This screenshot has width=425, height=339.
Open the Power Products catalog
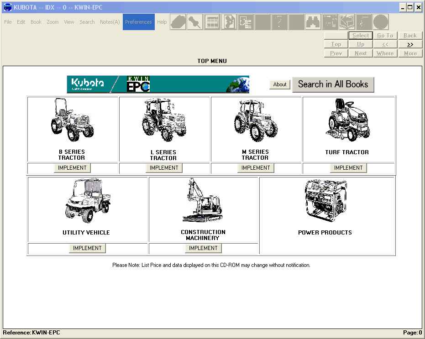pos(326,216)
